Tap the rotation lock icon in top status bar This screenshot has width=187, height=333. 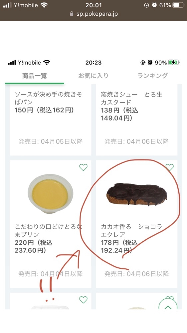point(147,5)
